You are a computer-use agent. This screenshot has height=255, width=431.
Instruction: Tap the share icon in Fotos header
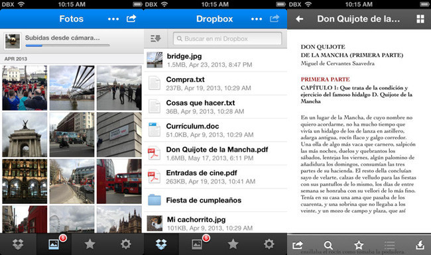131,19
